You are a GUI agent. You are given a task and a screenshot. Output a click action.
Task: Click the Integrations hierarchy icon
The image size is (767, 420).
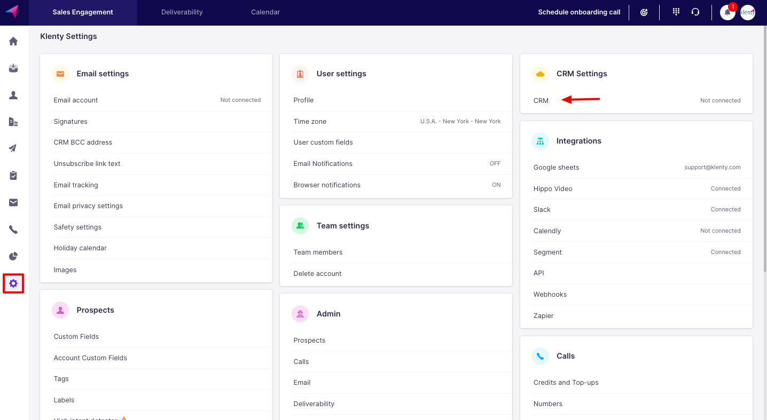[x=540, y=141]
